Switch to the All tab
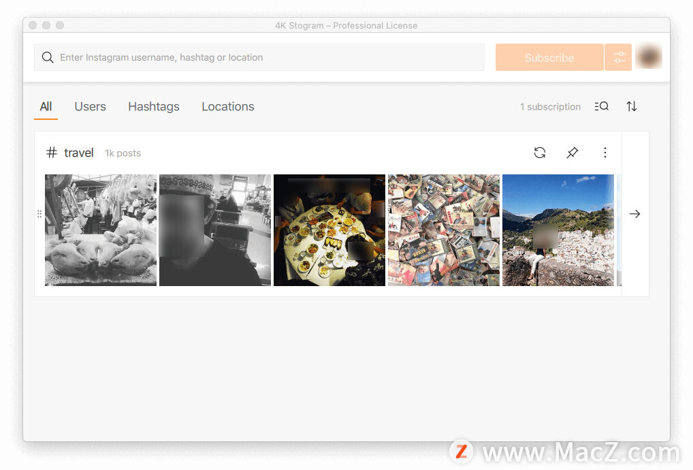Image resolution: width=693 pixels, height=470 pixels. pos(46,106)
